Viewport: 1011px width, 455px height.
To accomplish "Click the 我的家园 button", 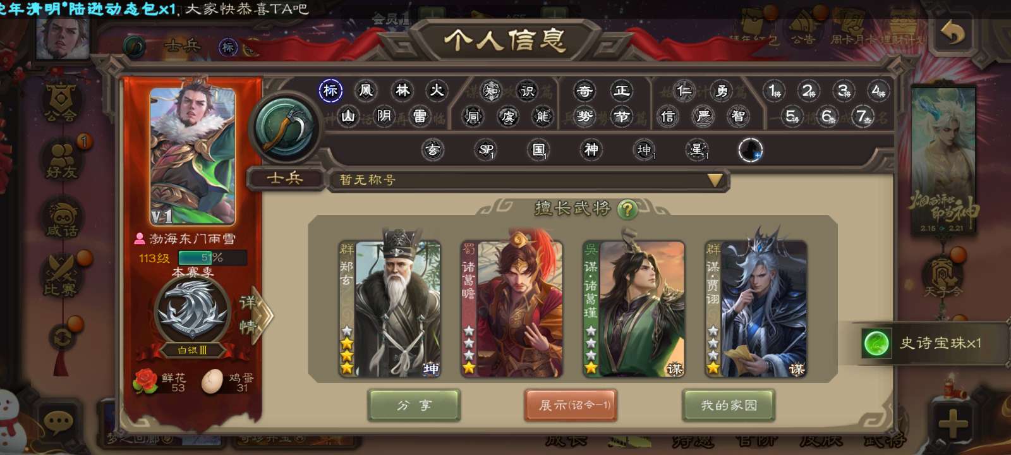I will coord(729,405).
